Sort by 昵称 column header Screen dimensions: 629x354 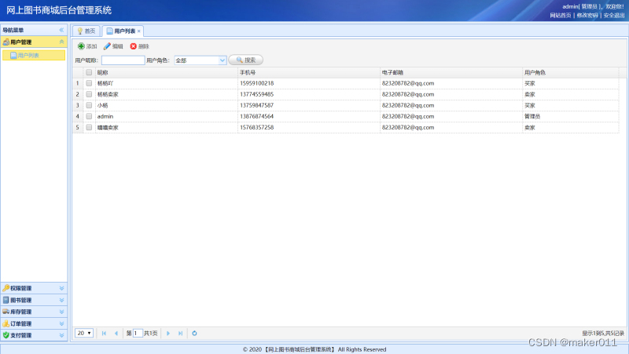[x=166, y=72]
